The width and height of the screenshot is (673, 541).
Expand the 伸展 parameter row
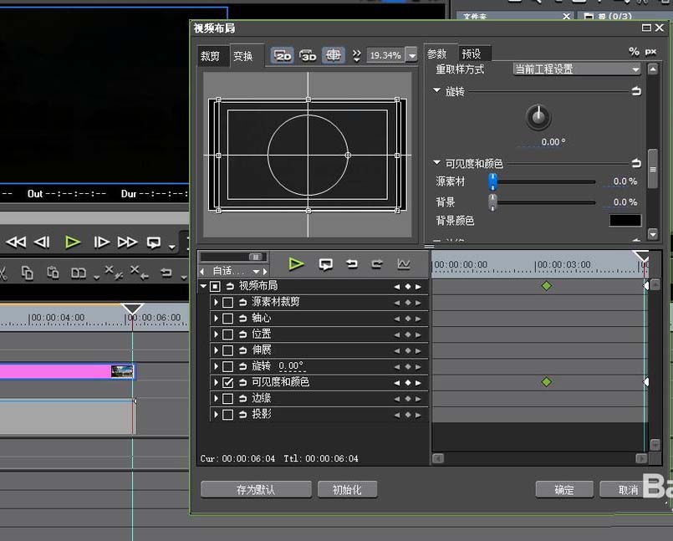217,350
